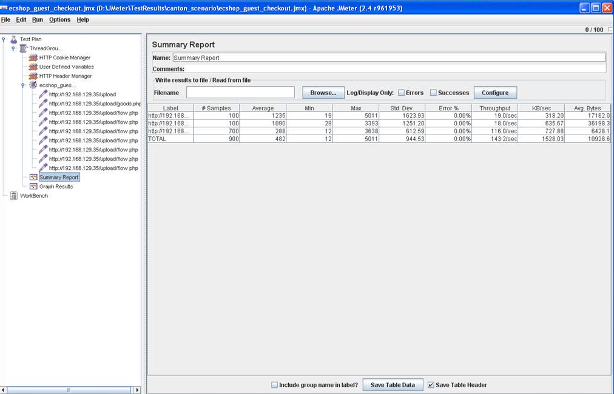Viewport: 614px width, 394px height.
Task: Enable the Successes only checkbox
Action: pos(433,93)
